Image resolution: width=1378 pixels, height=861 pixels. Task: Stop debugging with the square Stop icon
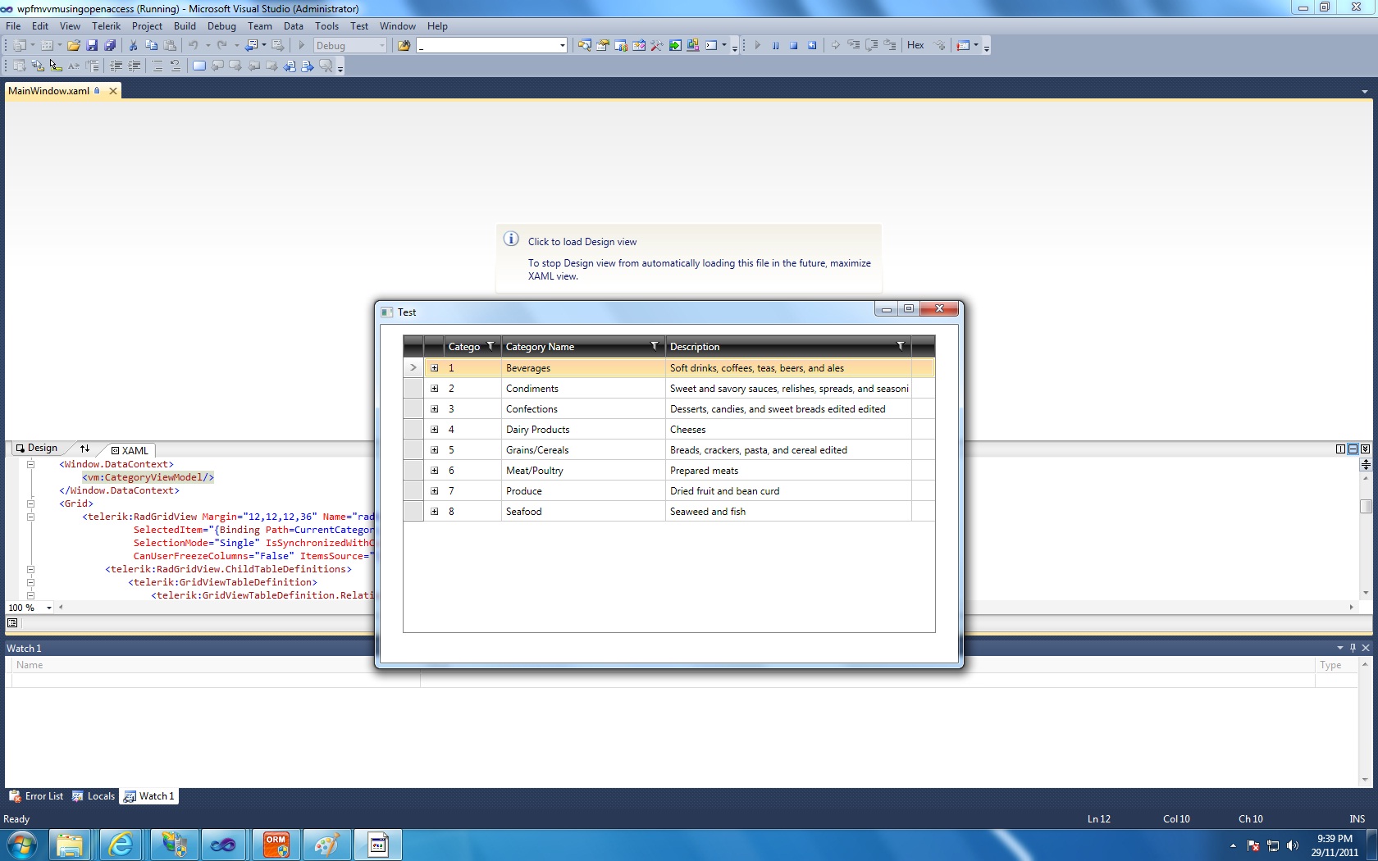(793, 46)
